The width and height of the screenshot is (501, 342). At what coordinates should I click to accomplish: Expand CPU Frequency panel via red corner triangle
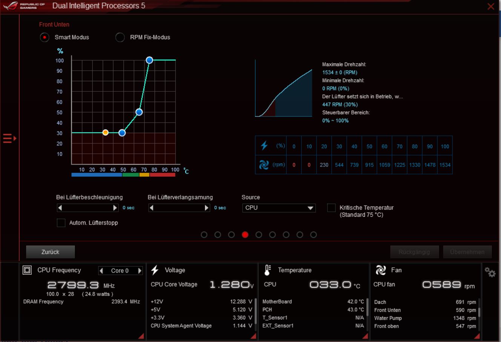click(141, 336)
